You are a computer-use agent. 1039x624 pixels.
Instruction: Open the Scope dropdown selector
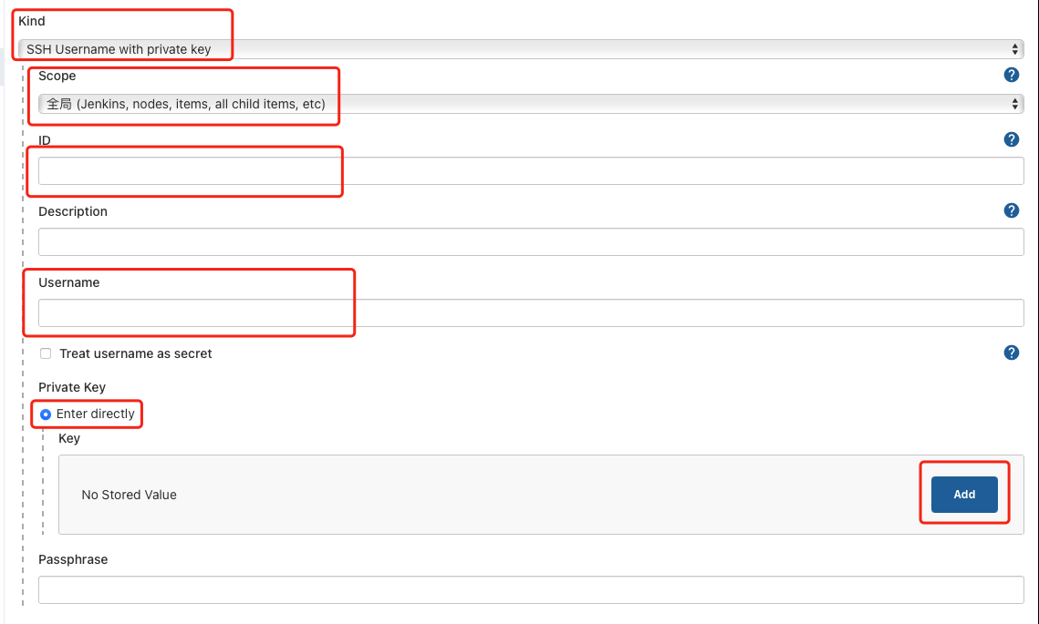(x=531, y=104)
